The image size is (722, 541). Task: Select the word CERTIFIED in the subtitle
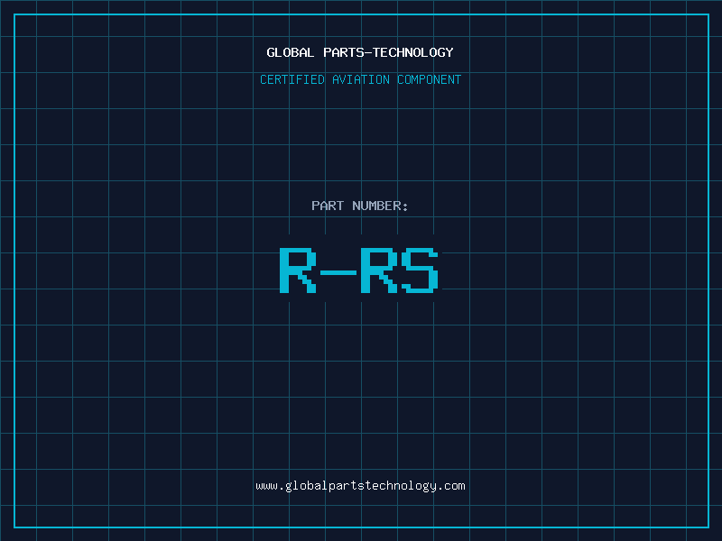click(x=292, y=80)
